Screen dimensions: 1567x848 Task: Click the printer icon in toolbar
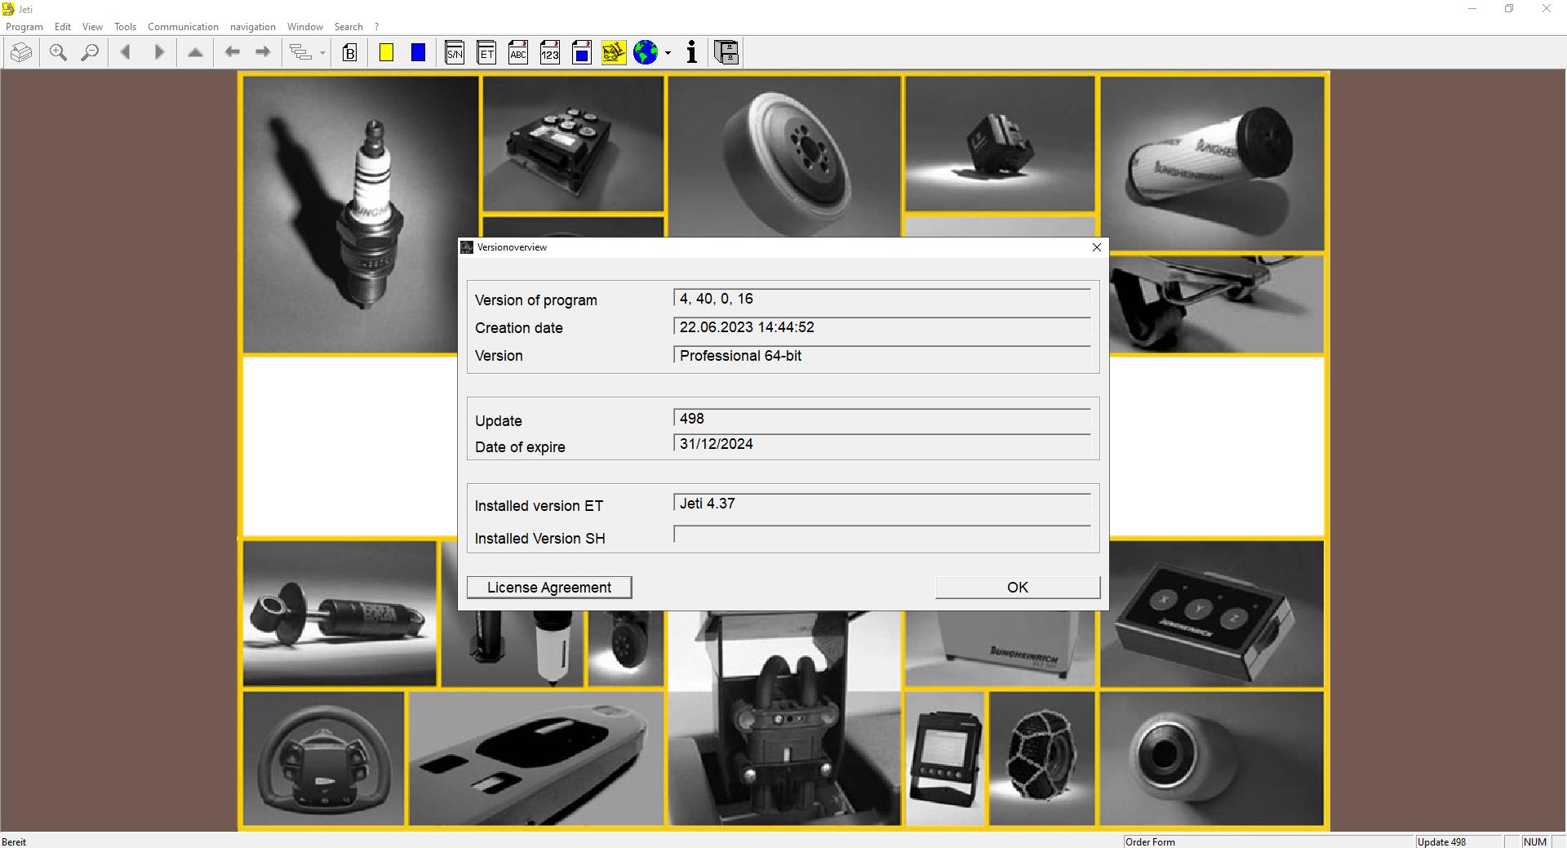coord(21,53)
